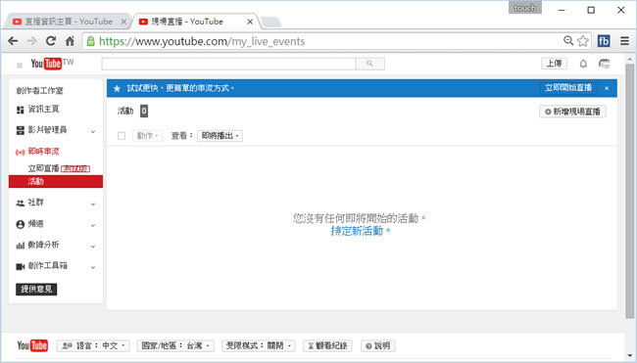
Task: Click the page vertical scrollbar thumb
Action: pos(630,191)
